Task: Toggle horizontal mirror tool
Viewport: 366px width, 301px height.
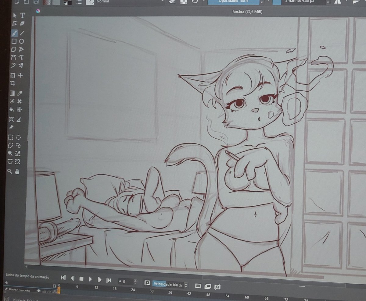Action: (x=337, y=2)
